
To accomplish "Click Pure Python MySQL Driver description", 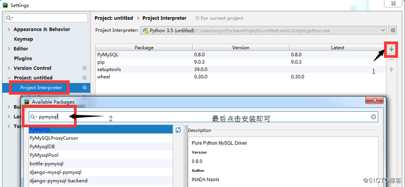I will coord(219,143).
